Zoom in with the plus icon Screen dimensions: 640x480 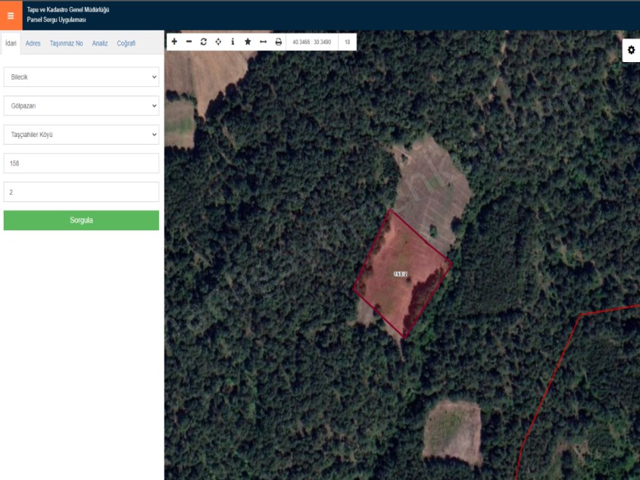pos(174,42)
